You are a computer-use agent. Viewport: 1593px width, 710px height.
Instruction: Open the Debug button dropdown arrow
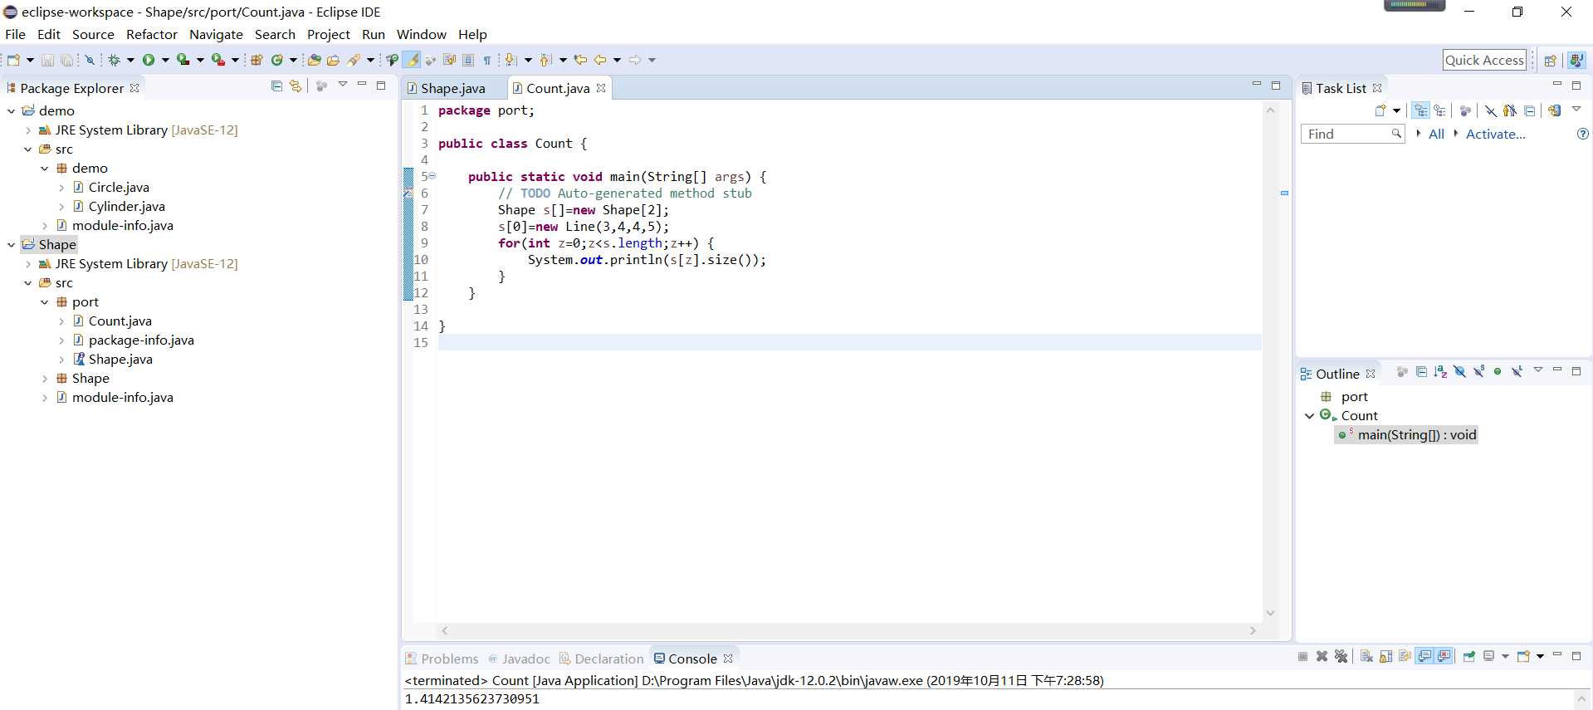click(130, 60)
